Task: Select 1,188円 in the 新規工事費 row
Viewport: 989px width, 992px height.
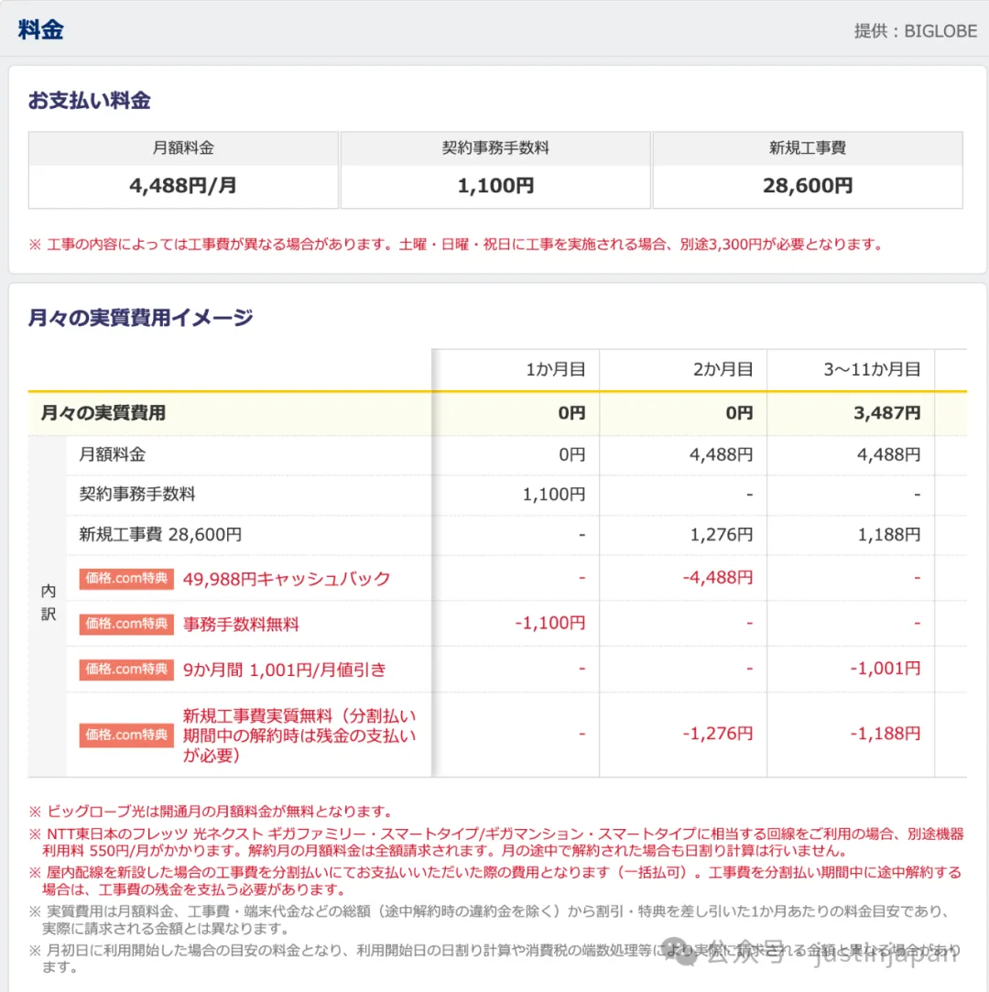Action: (889, 535)
